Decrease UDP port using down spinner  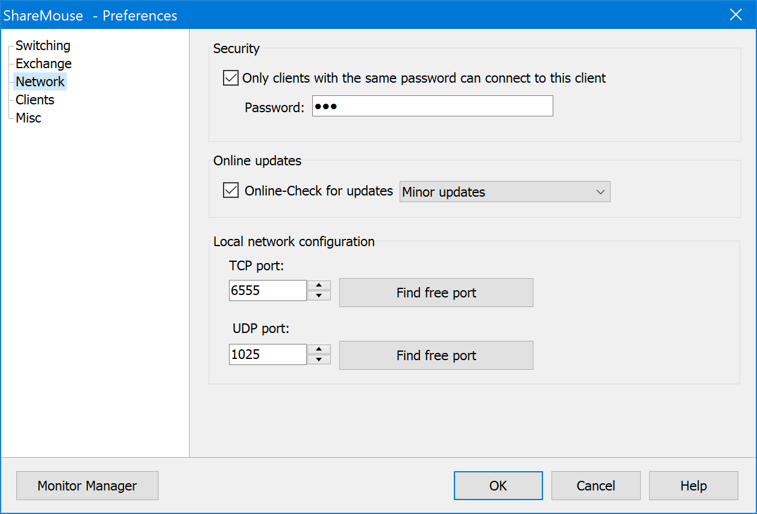click(319, 360)
